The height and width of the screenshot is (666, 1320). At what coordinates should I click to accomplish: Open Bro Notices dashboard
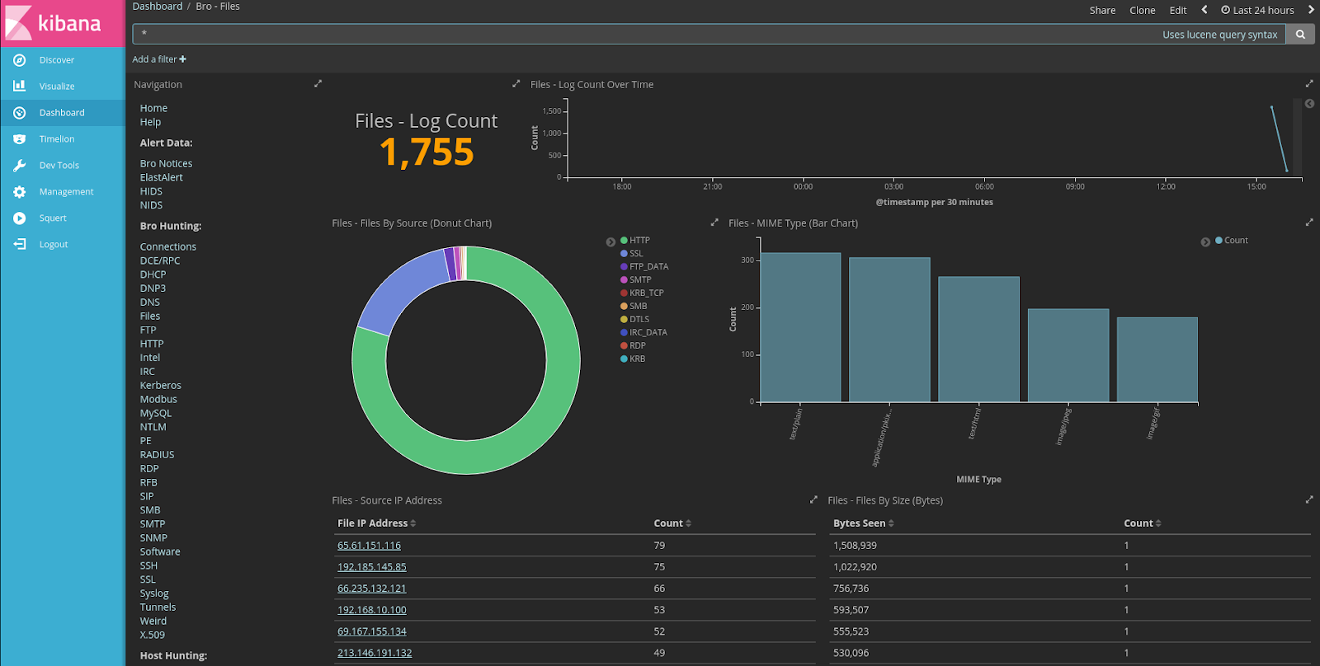166,164
